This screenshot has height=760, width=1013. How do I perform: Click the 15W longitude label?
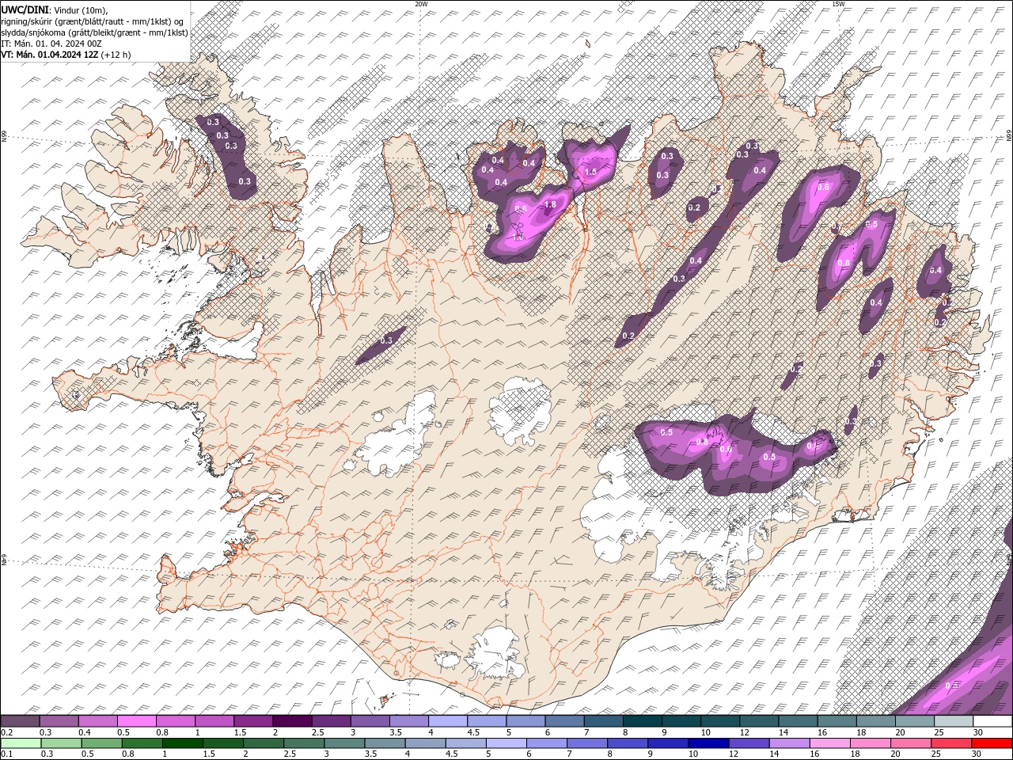(838, 4)
